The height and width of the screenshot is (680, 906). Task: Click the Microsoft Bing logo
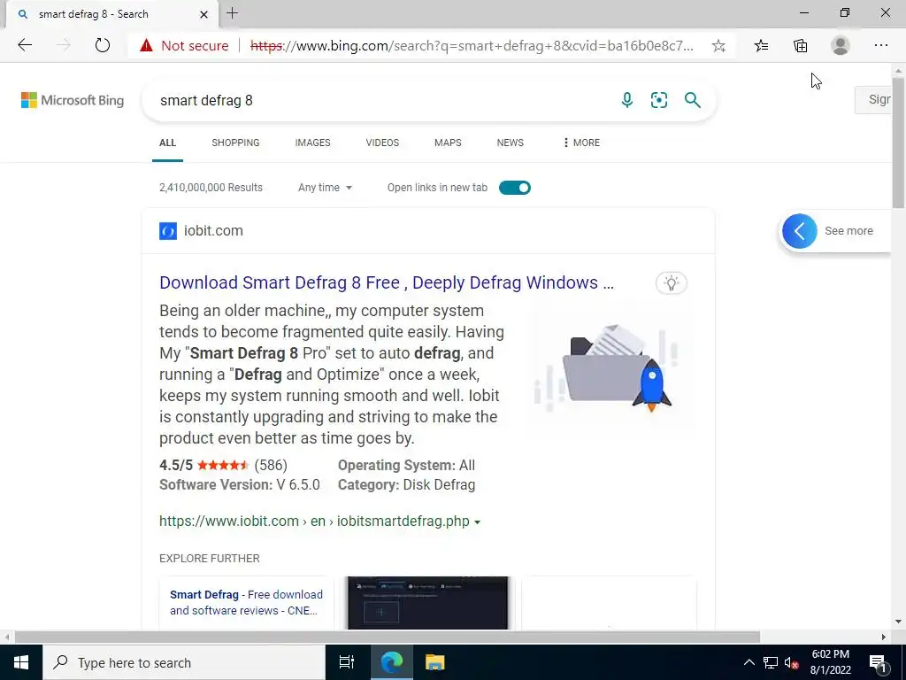click(x=73, y=100)
